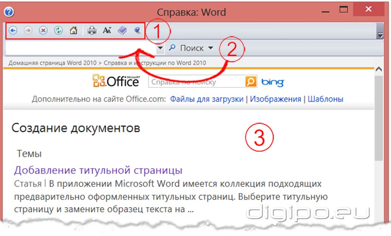This screenshot has width=391, height=236.
Task: Open the Home help page icon
Action: coord(73,30)
